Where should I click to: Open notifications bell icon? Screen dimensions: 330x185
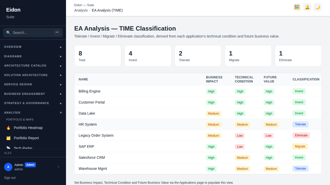tap(307, 7)
